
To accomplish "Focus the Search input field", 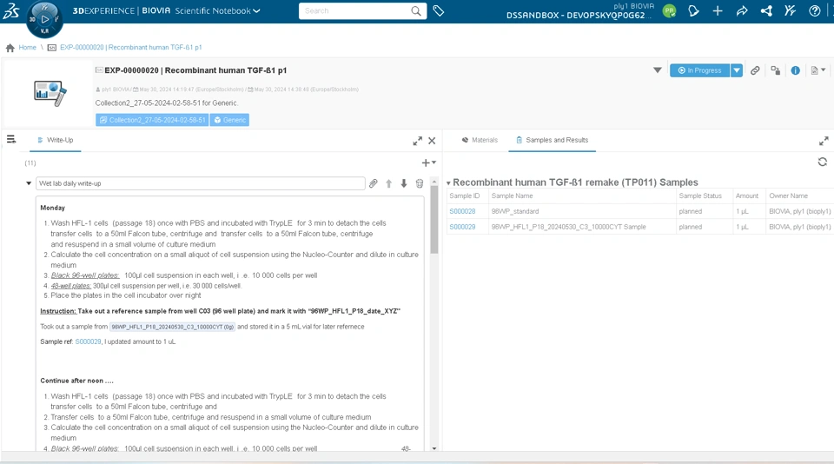I will [x=355, y=10].
